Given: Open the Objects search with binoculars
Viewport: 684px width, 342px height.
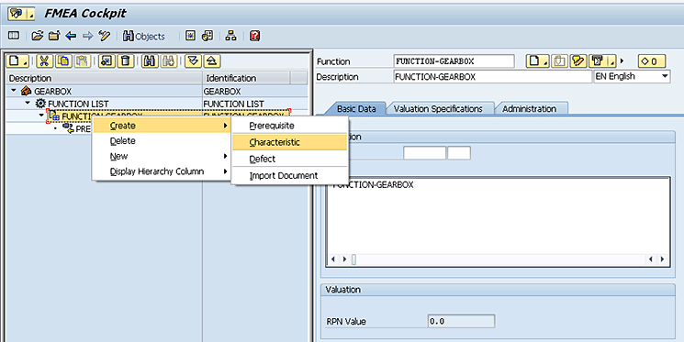Looking at the screenshot, I should click(144, 36).
